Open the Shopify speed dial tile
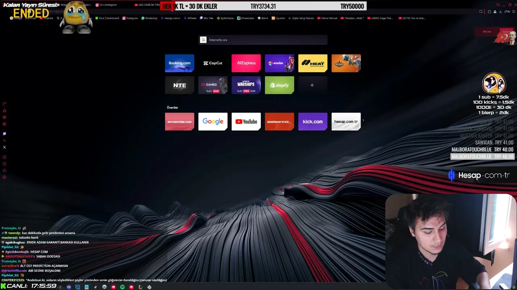The height and width of the screenshot is (290, 517). click(x=280, y=85)
